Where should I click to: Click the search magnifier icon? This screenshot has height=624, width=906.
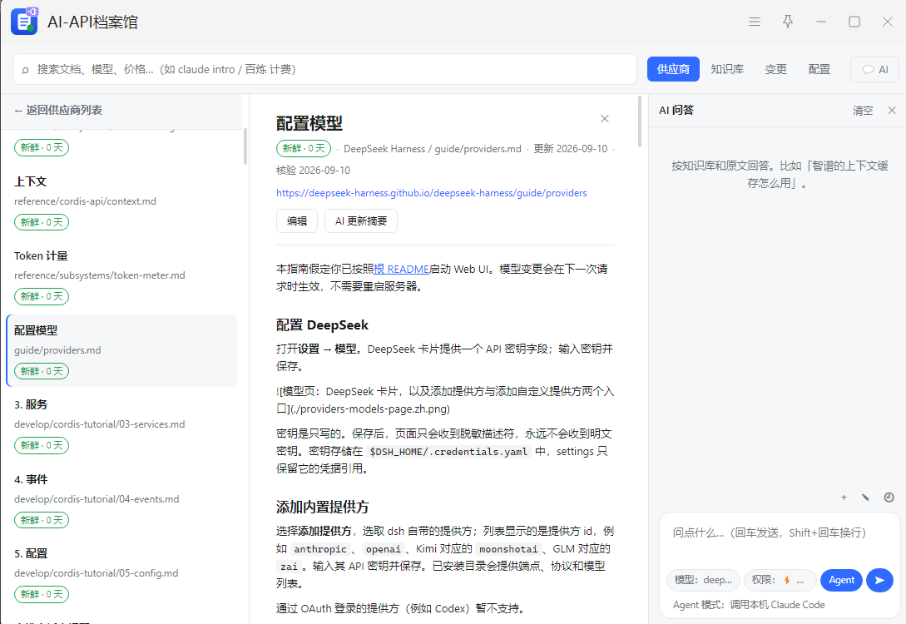click(x=25, y=70)
